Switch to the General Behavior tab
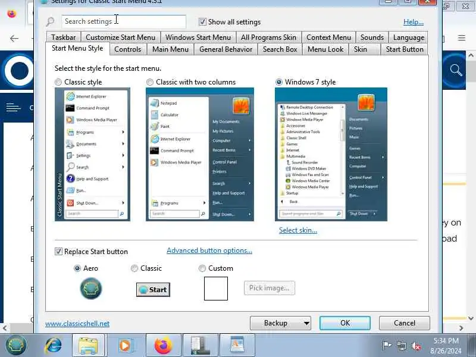Image resolution: width=476 pixels, height=357 pixels. (226, 49)
